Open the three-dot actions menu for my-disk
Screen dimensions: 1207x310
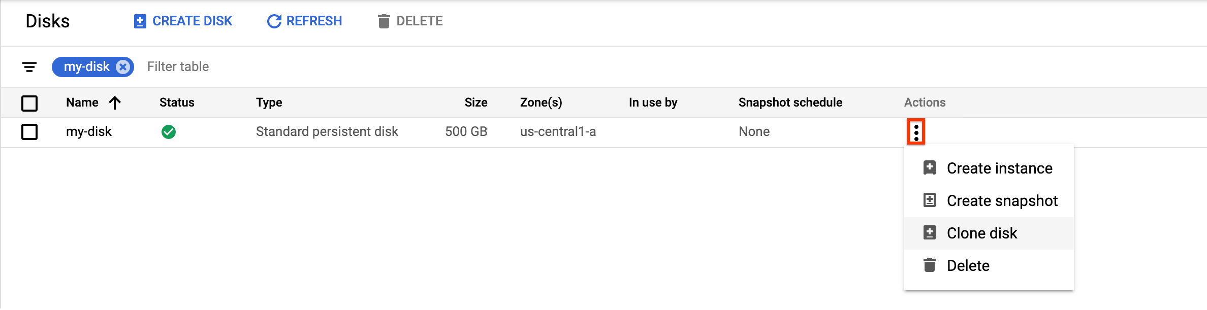click(x=916, y=132)
